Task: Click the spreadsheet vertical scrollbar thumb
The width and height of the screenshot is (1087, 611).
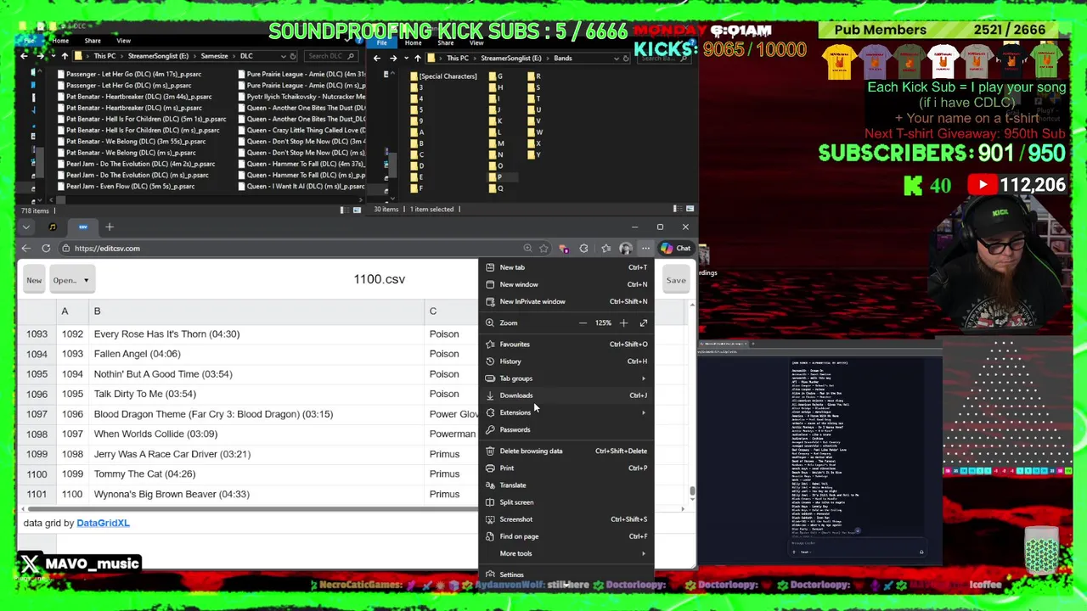Action: (692, 491)
